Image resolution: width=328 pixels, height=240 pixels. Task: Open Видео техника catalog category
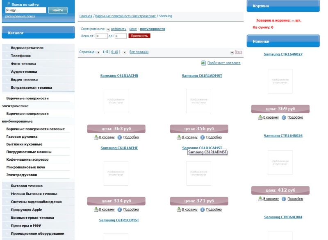tap(38, 80)
